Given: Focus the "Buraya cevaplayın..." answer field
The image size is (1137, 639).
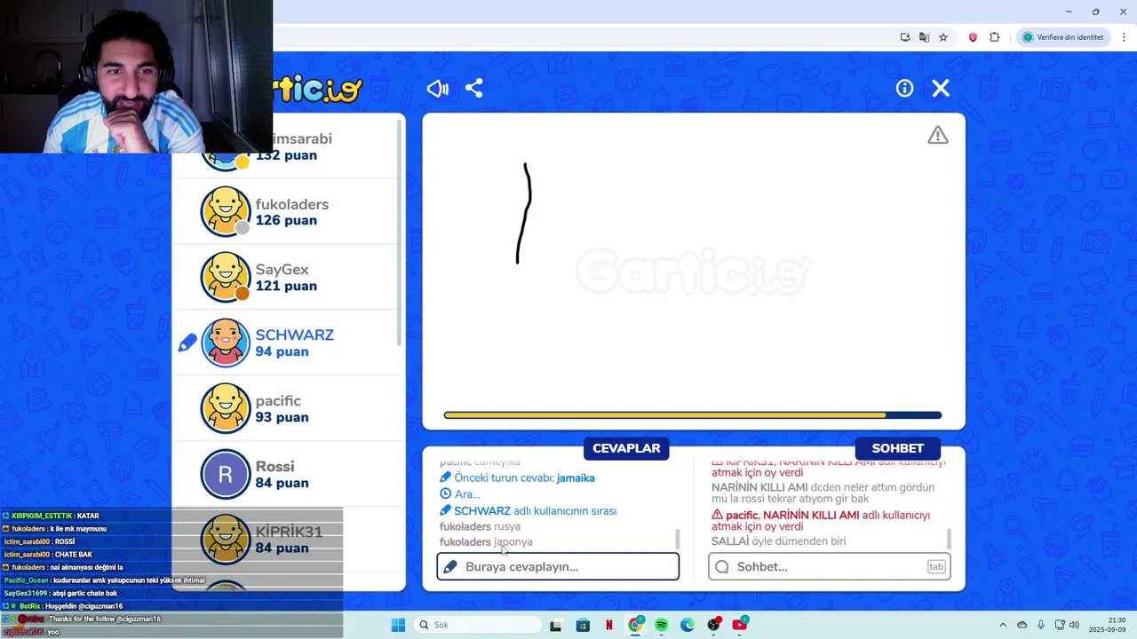Looking at the screenshot, I should (558, 566).
